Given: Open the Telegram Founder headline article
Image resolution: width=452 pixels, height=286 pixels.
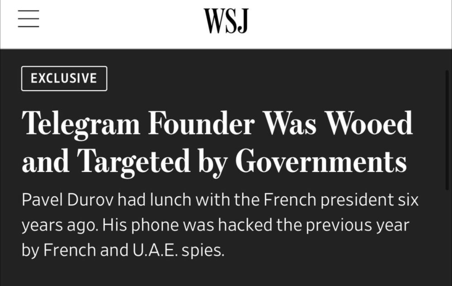Looking at the screenshot, I should [217, 142].
